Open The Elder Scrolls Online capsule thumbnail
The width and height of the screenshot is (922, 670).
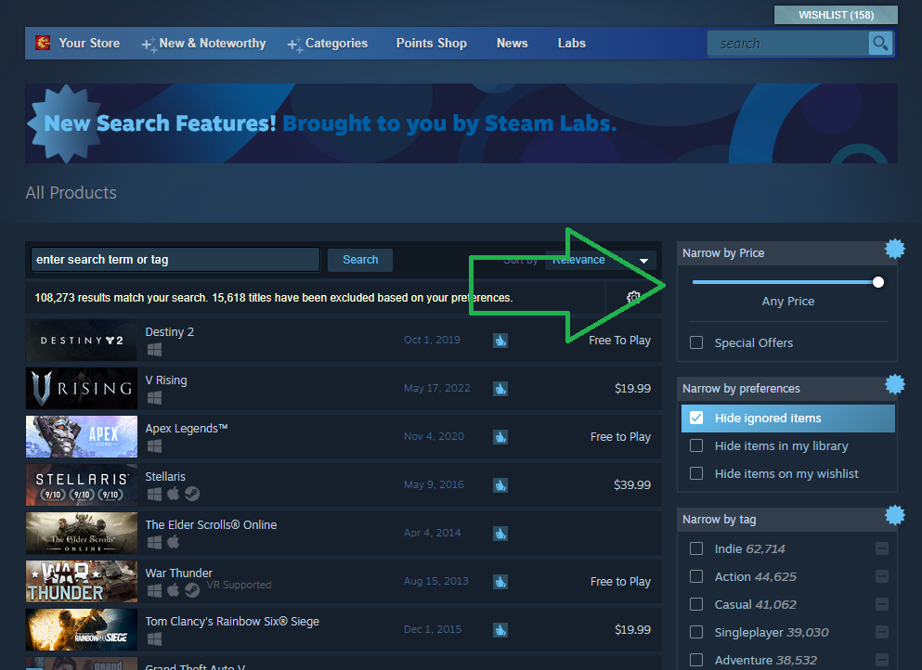(x=82, y=533)
